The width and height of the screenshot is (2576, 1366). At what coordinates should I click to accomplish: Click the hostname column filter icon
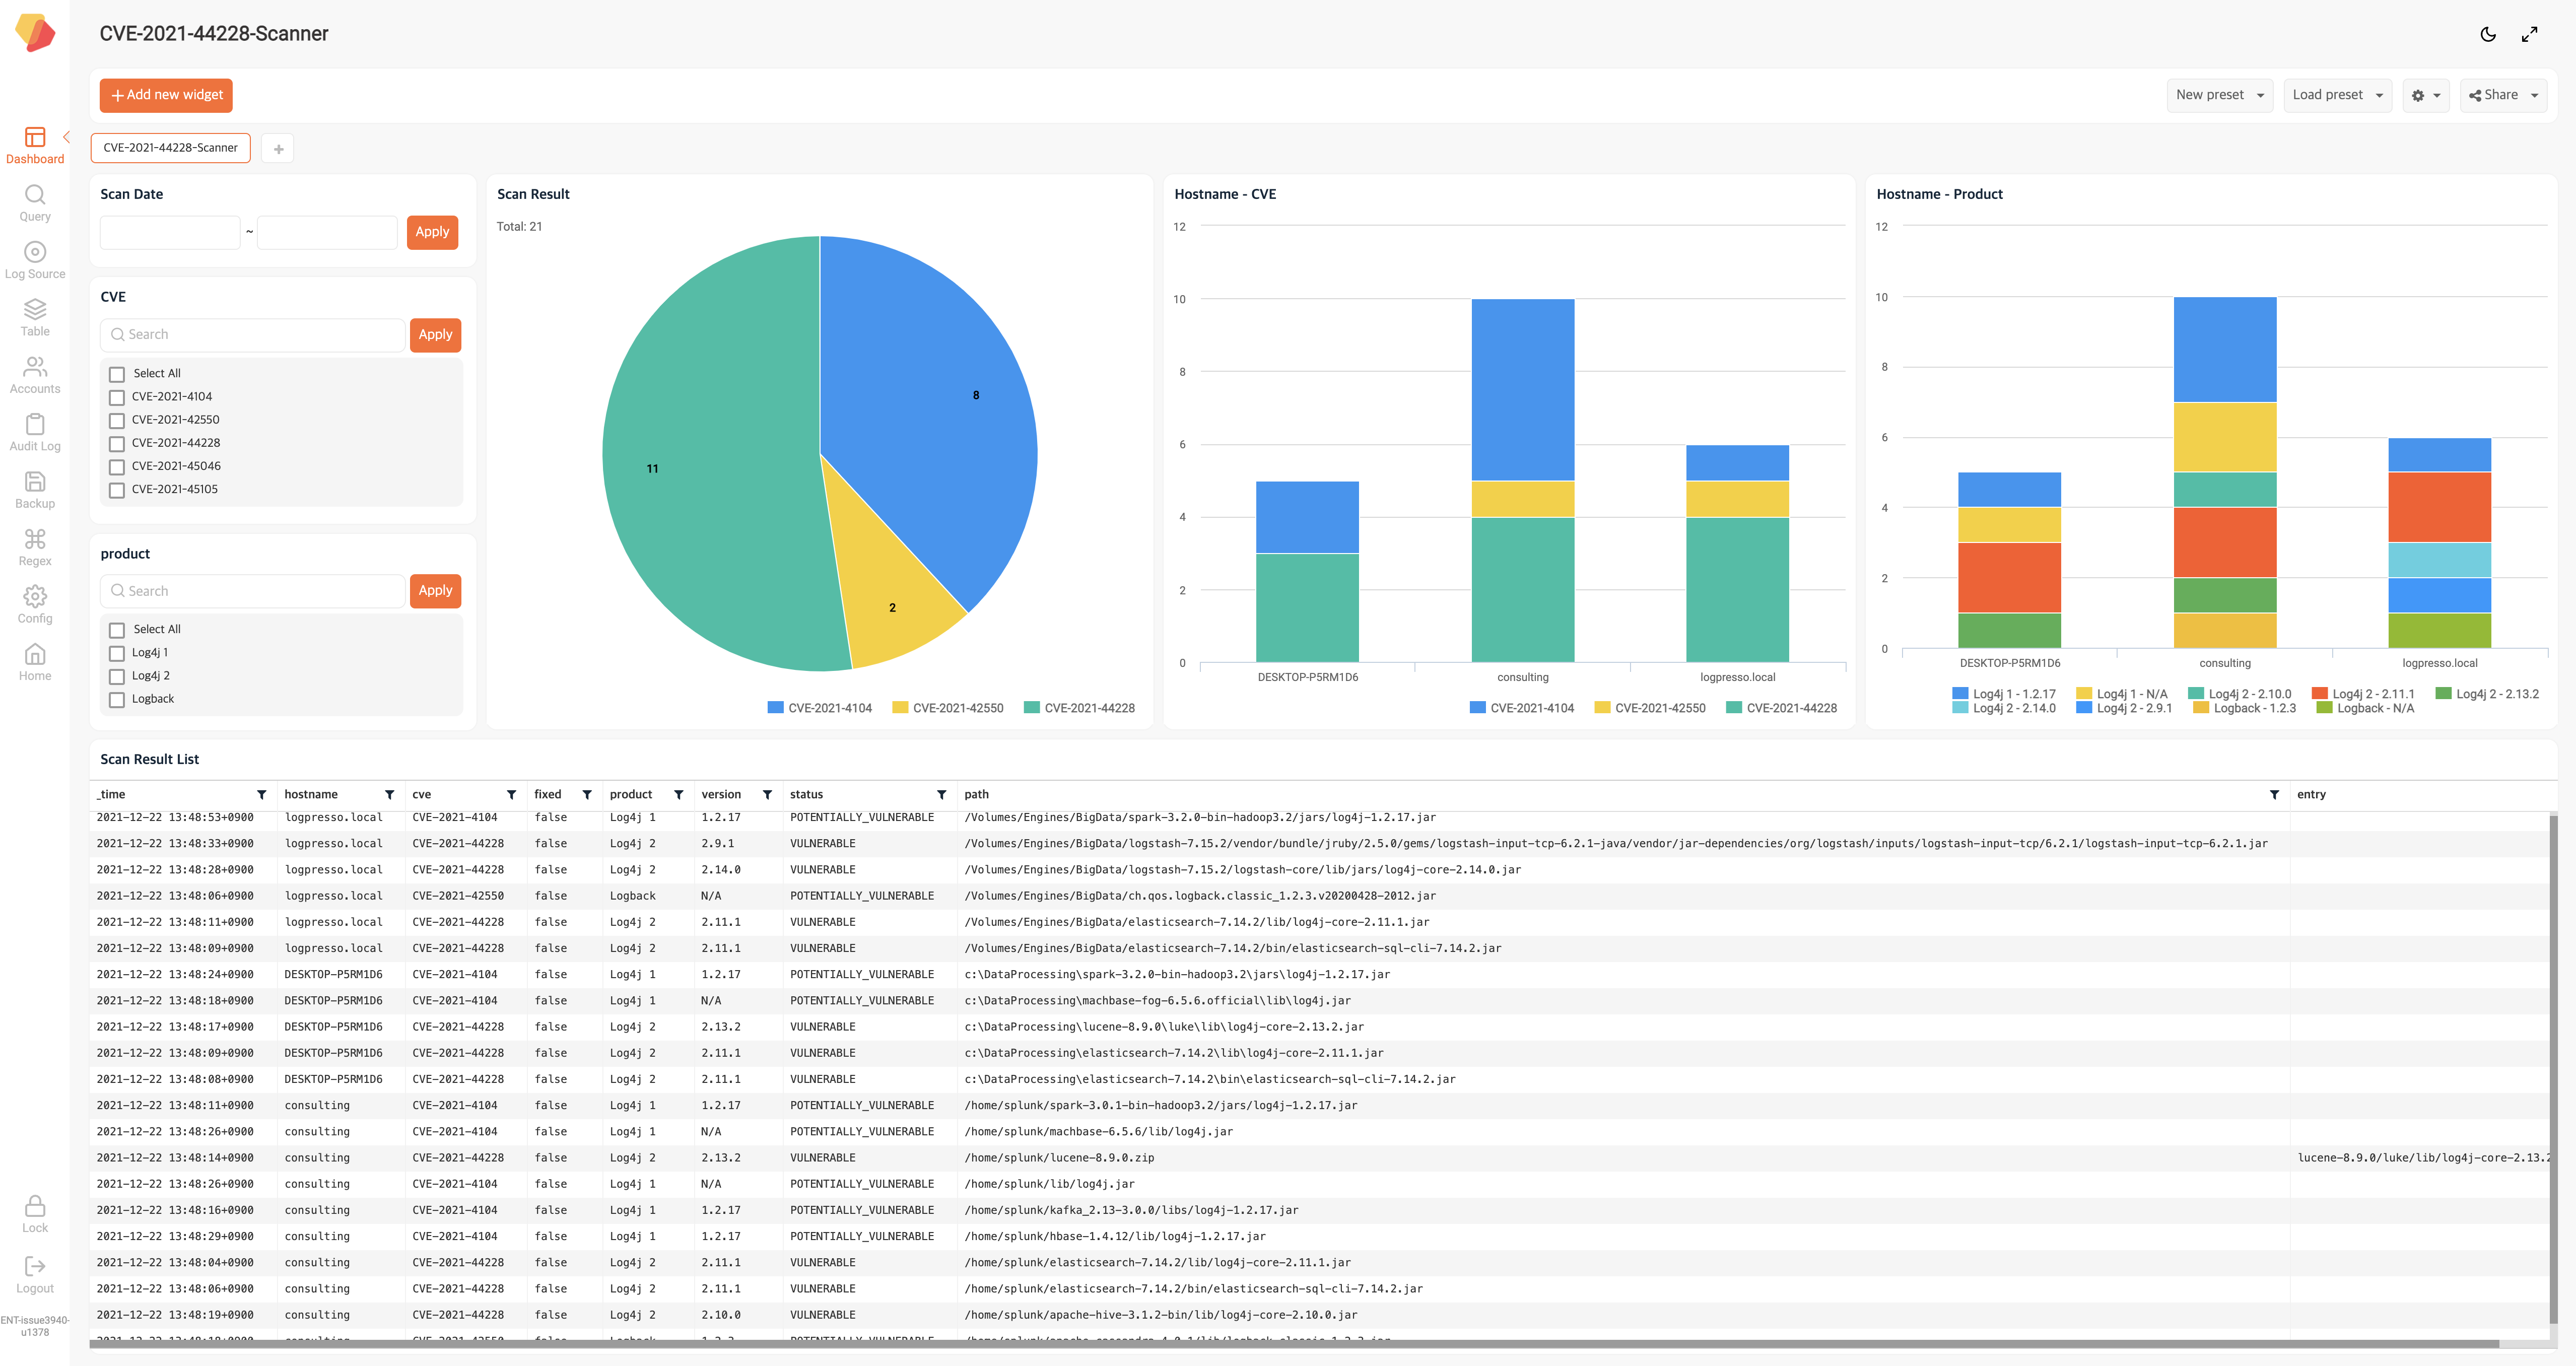[x=389, y=795]
